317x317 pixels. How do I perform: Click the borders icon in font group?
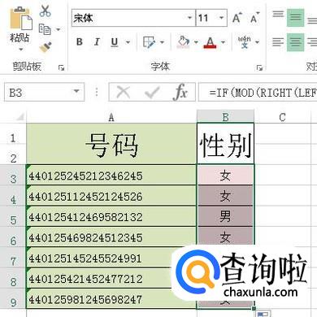point(149,42)
